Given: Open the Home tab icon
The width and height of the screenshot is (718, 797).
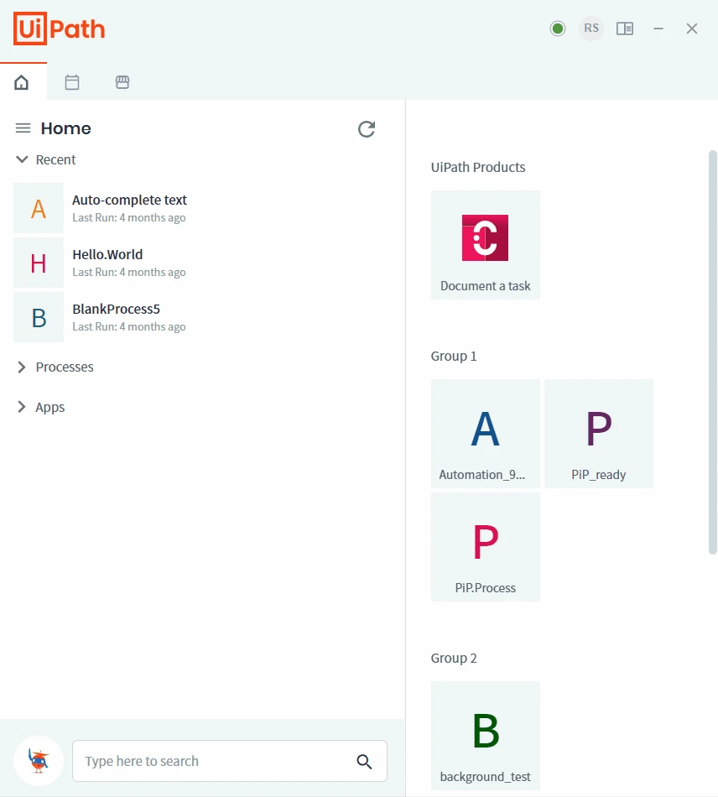Looking at the screenshot, I should coord(21,82).
